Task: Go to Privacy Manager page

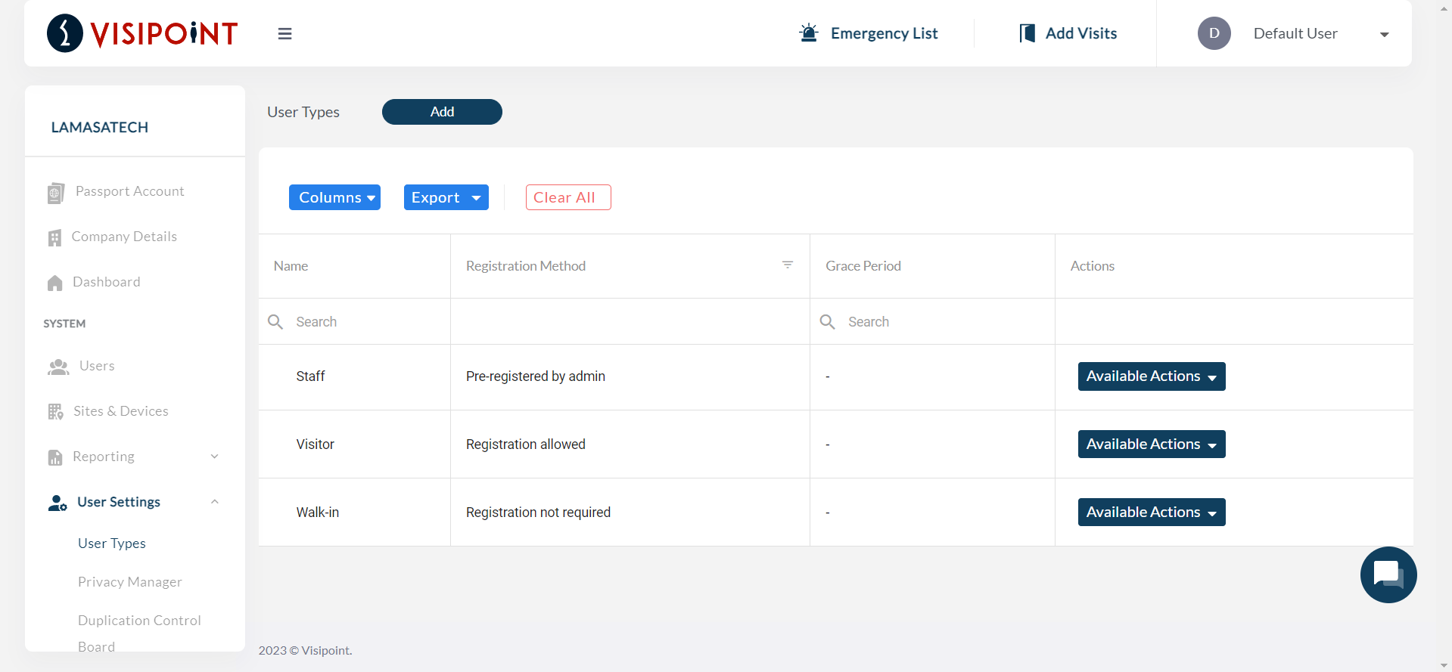Action: 129,582
